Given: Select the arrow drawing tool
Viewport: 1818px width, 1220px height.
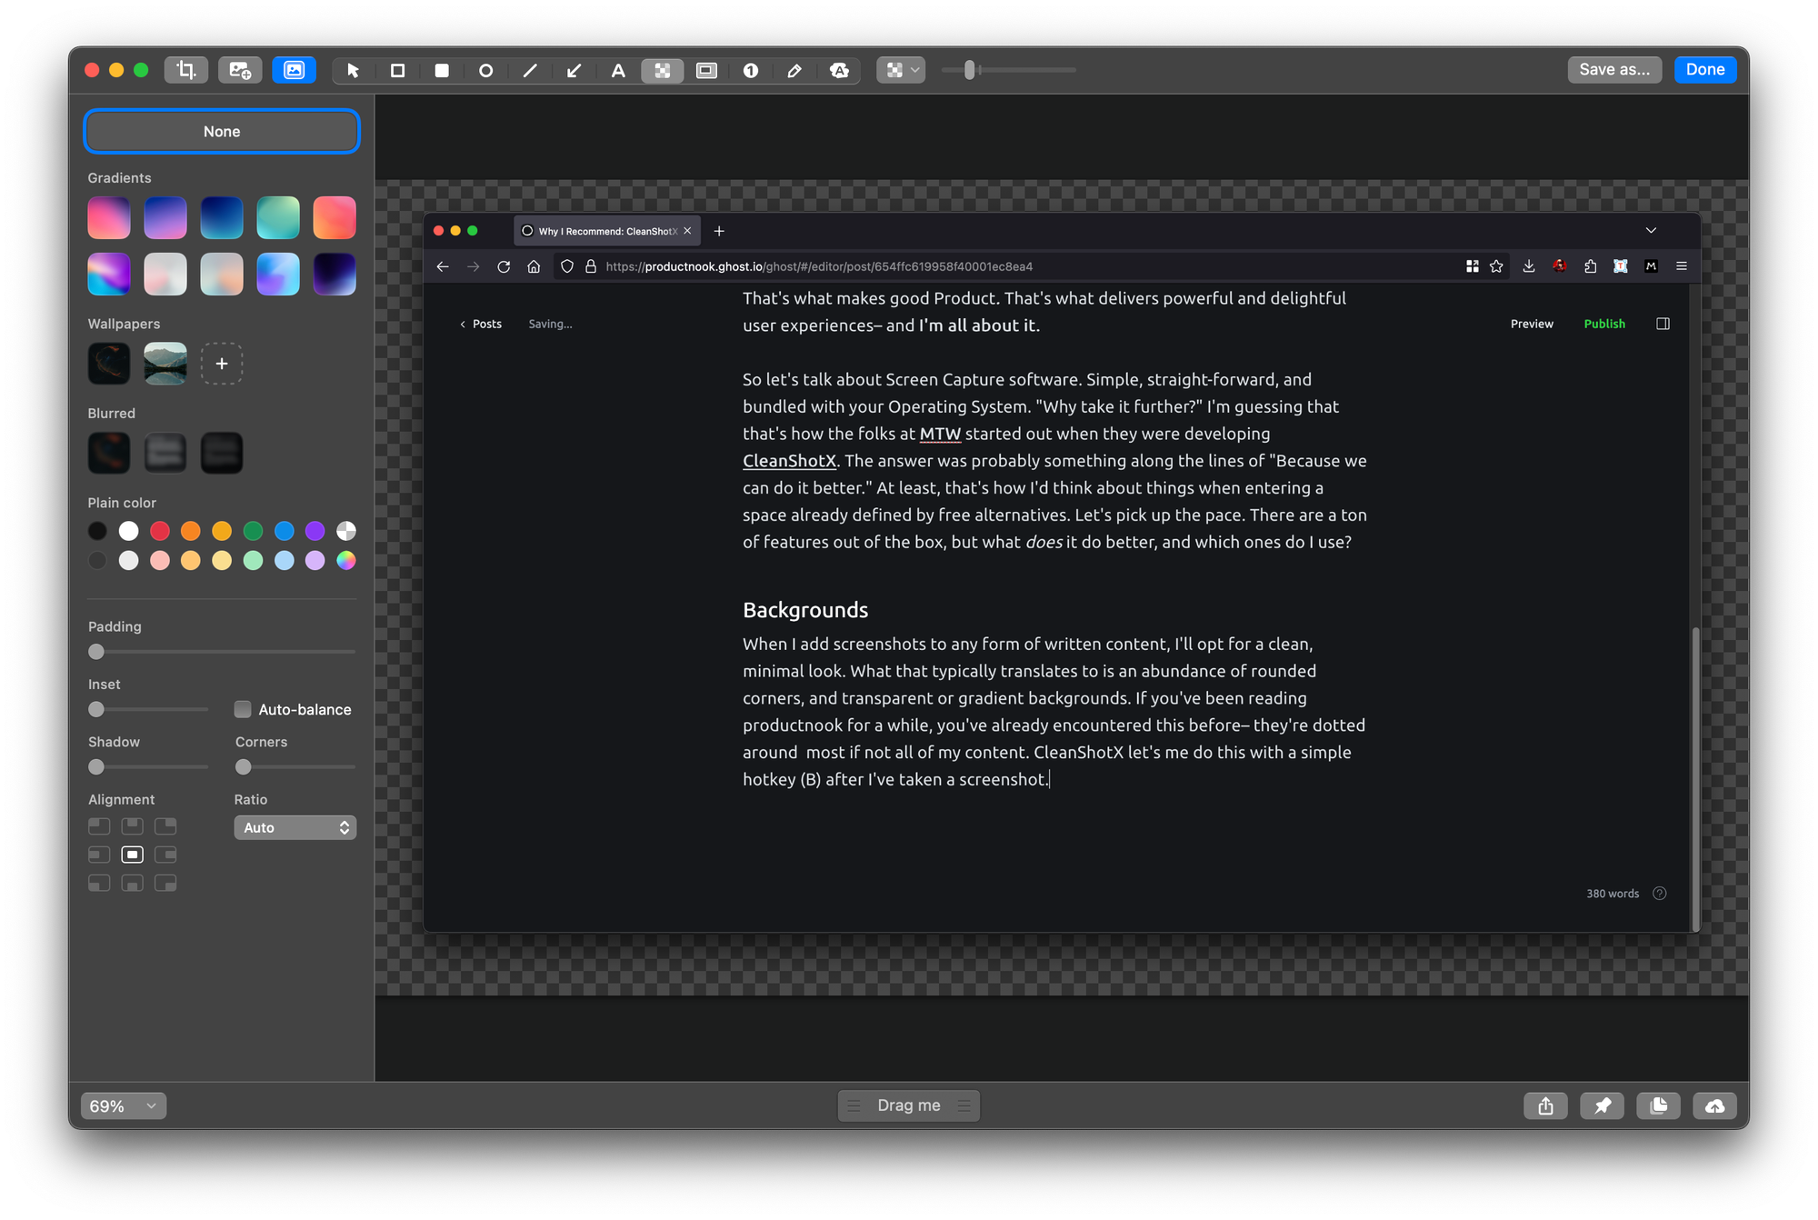Looking at the screenshot, I should click(x=574, y=70).
